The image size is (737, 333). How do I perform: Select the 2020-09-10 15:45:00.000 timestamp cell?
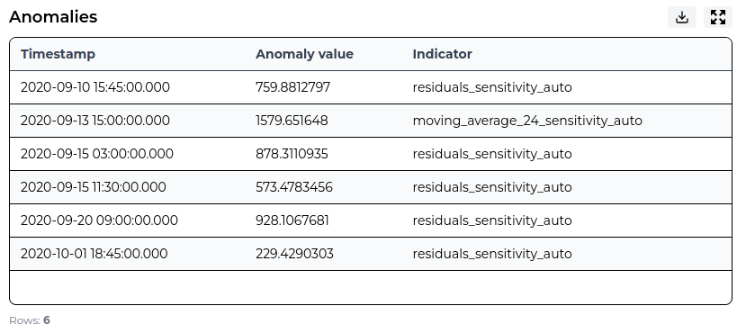(x=95, y=87)
